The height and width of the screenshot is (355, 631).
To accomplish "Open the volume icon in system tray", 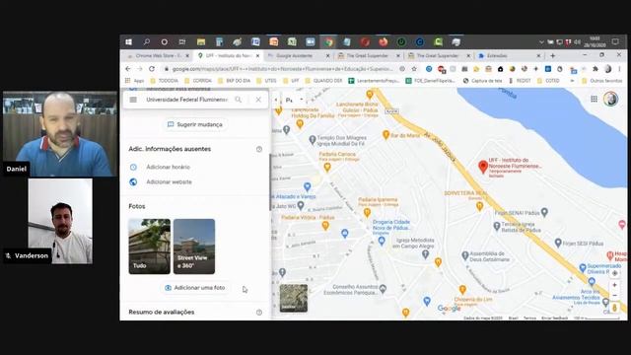I will [577, 41].
